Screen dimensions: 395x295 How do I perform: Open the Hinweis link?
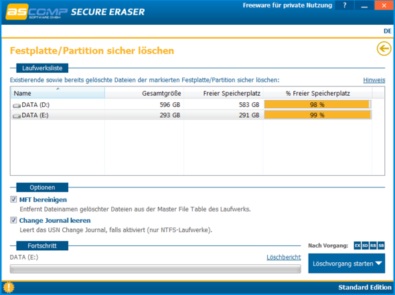(374, 80)
